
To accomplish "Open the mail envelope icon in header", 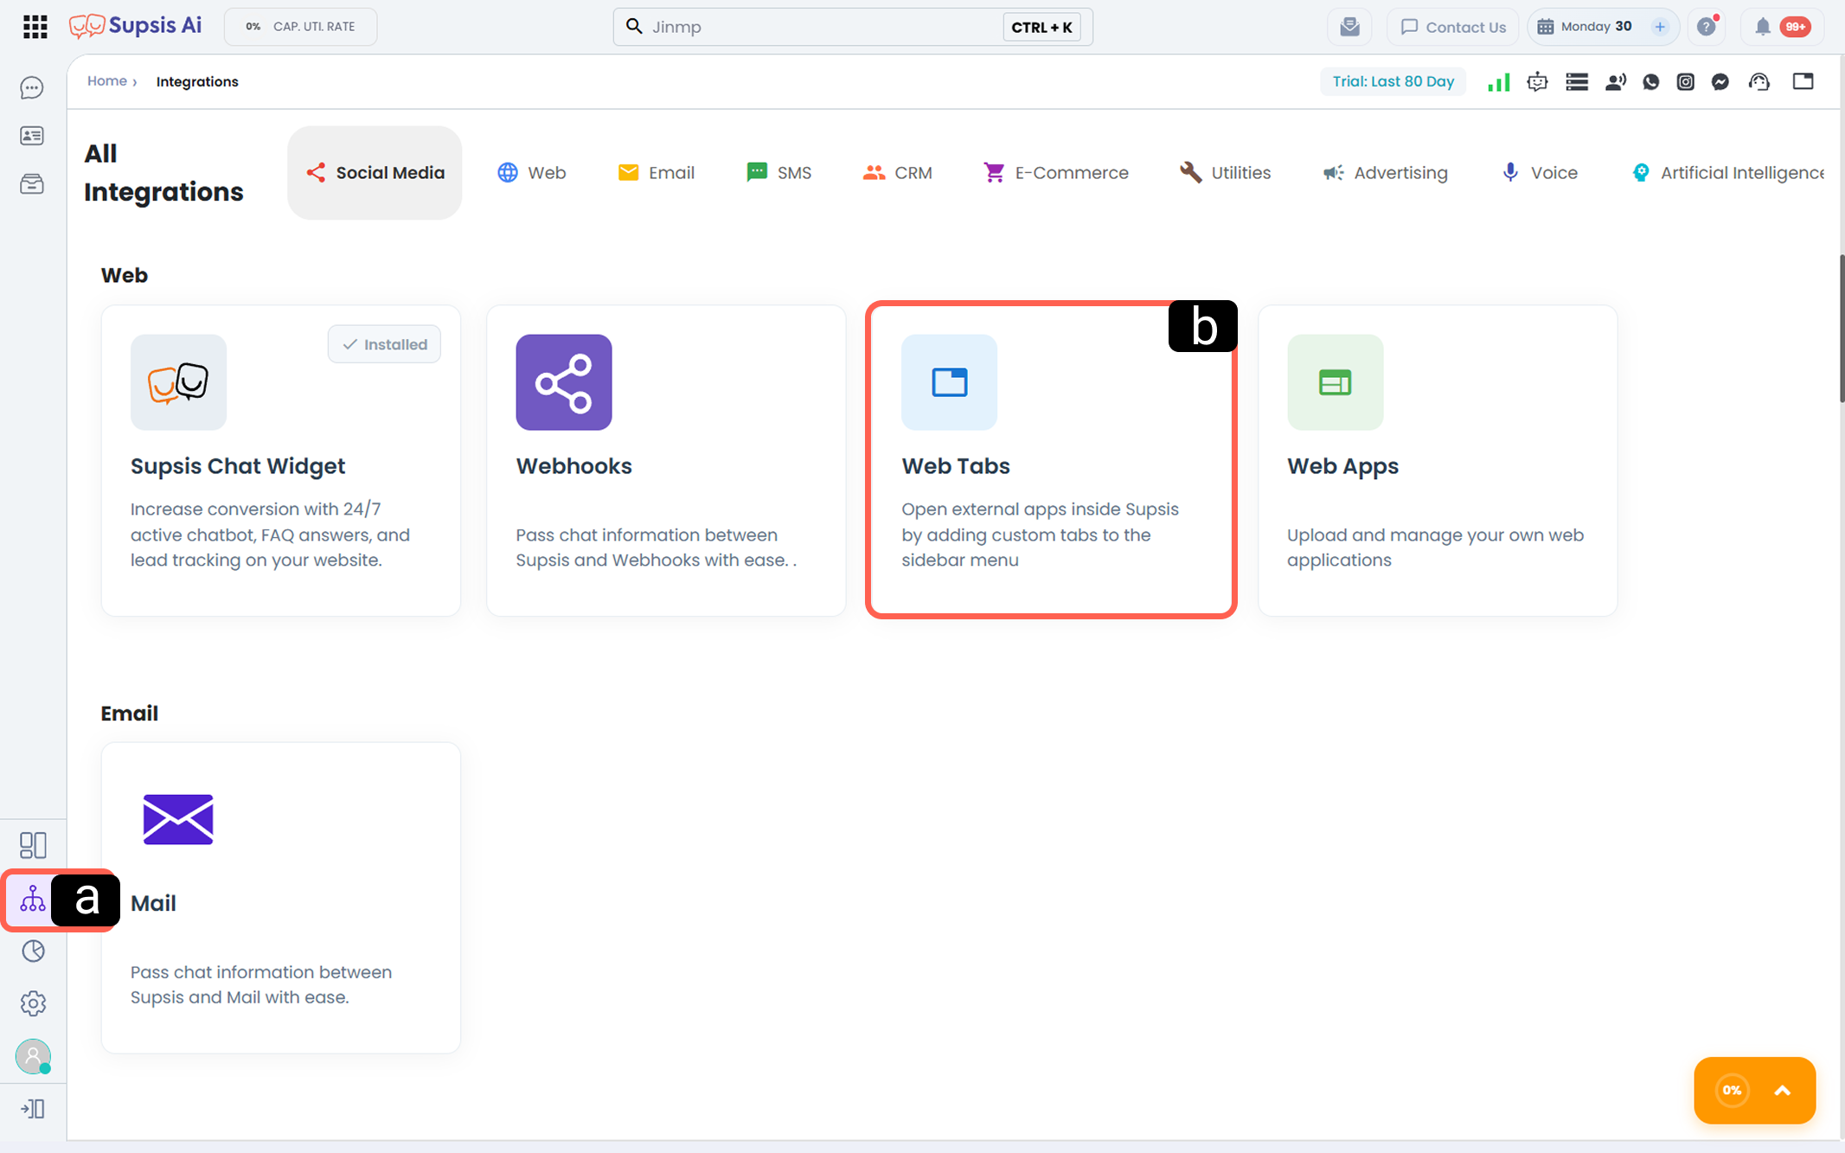I will 1349,27.
